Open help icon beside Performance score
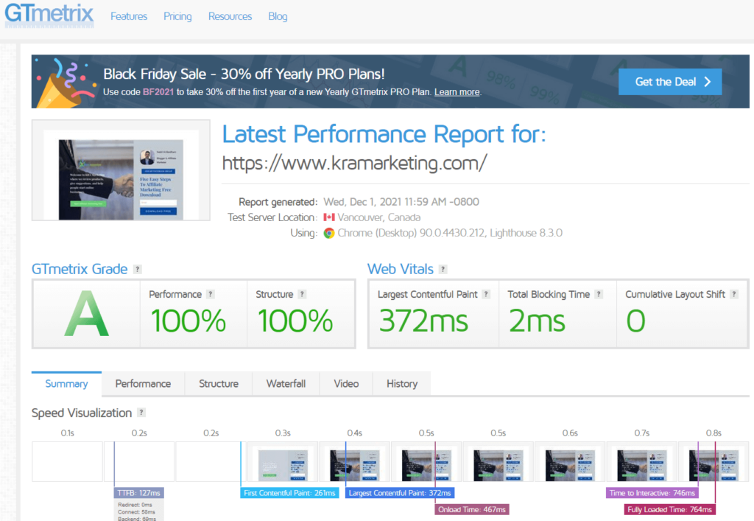Screen dimensions: 754x521 click(210, 294)
